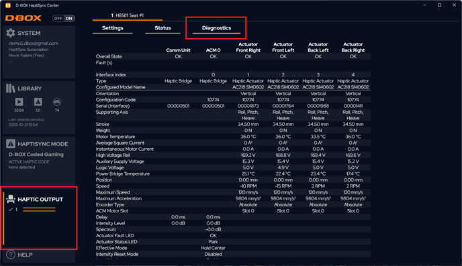The image size is (462, 266).
Task: Click the haptic output 1 level bar
Action: pyautogui.click(x=39, y=210)
